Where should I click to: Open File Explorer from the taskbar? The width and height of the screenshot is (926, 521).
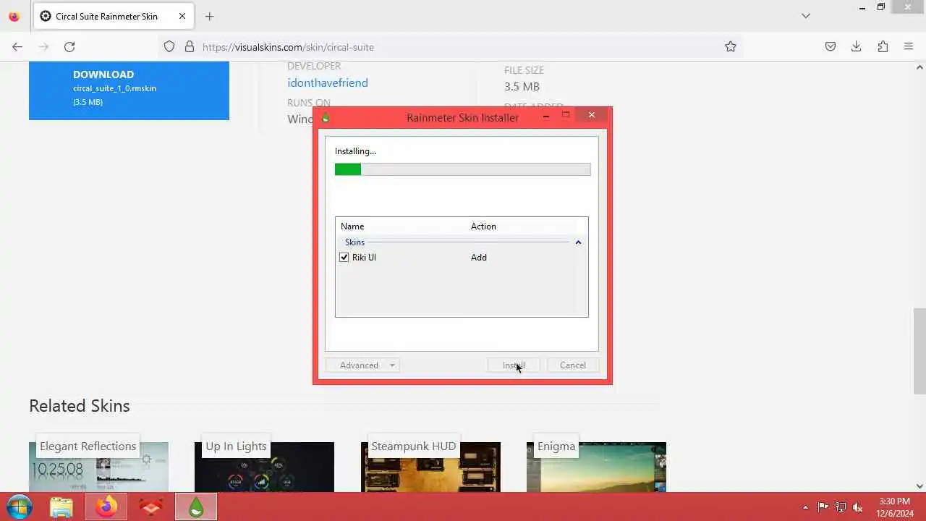[61, 507]
